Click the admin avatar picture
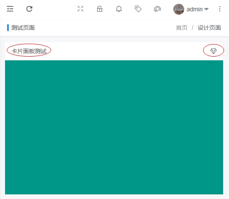 (x=179, y=9)
